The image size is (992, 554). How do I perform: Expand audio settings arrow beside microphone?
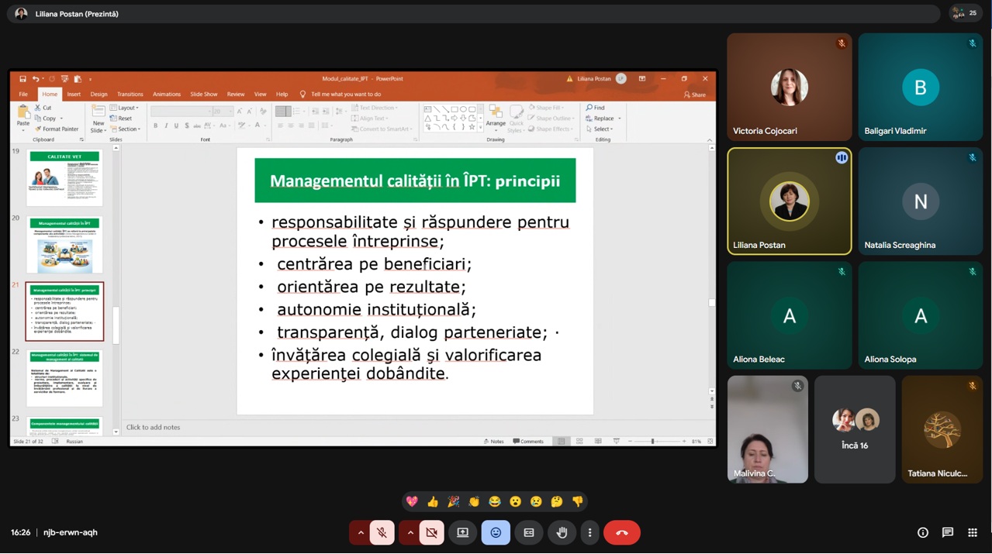360,533
